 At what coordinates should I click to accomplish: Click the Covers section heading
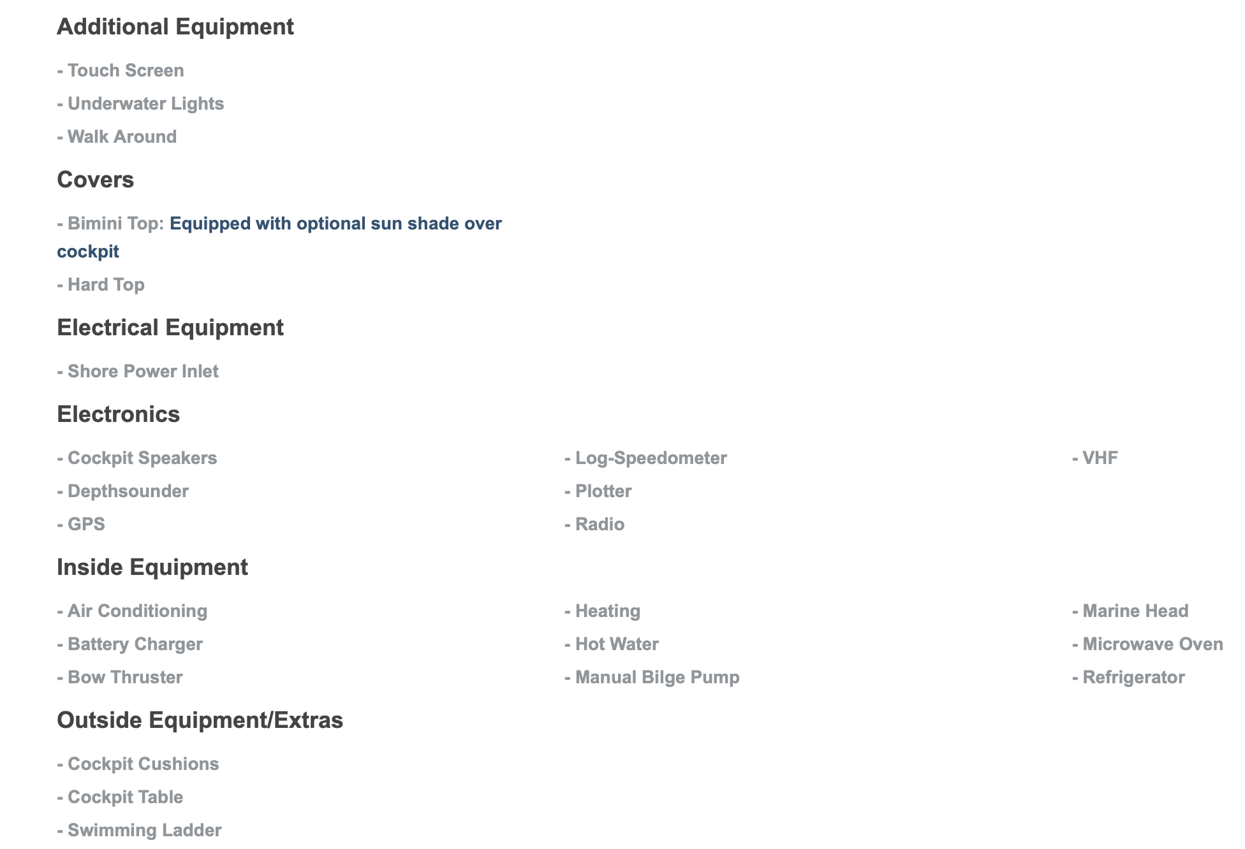pos(95,180)
